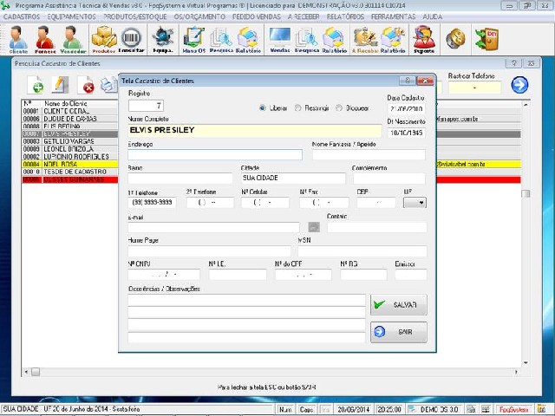The height and width of the screenshot is (416, 555).
Task: Click the Vendedor toolbar icon
Action: coord(73,39)
